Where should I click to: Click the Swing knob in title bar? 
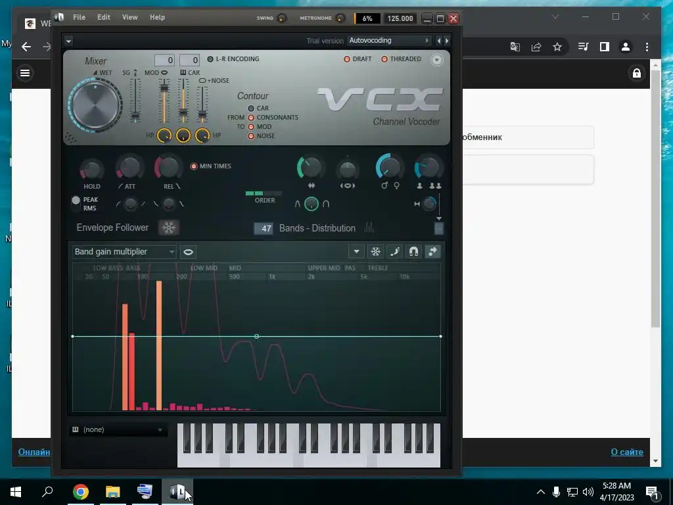click(x=282, y=18)
